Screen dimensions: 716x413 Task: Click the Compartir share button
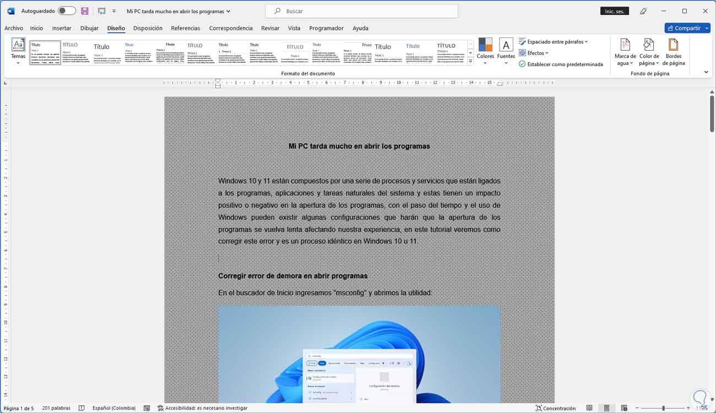tap(684, 28)
